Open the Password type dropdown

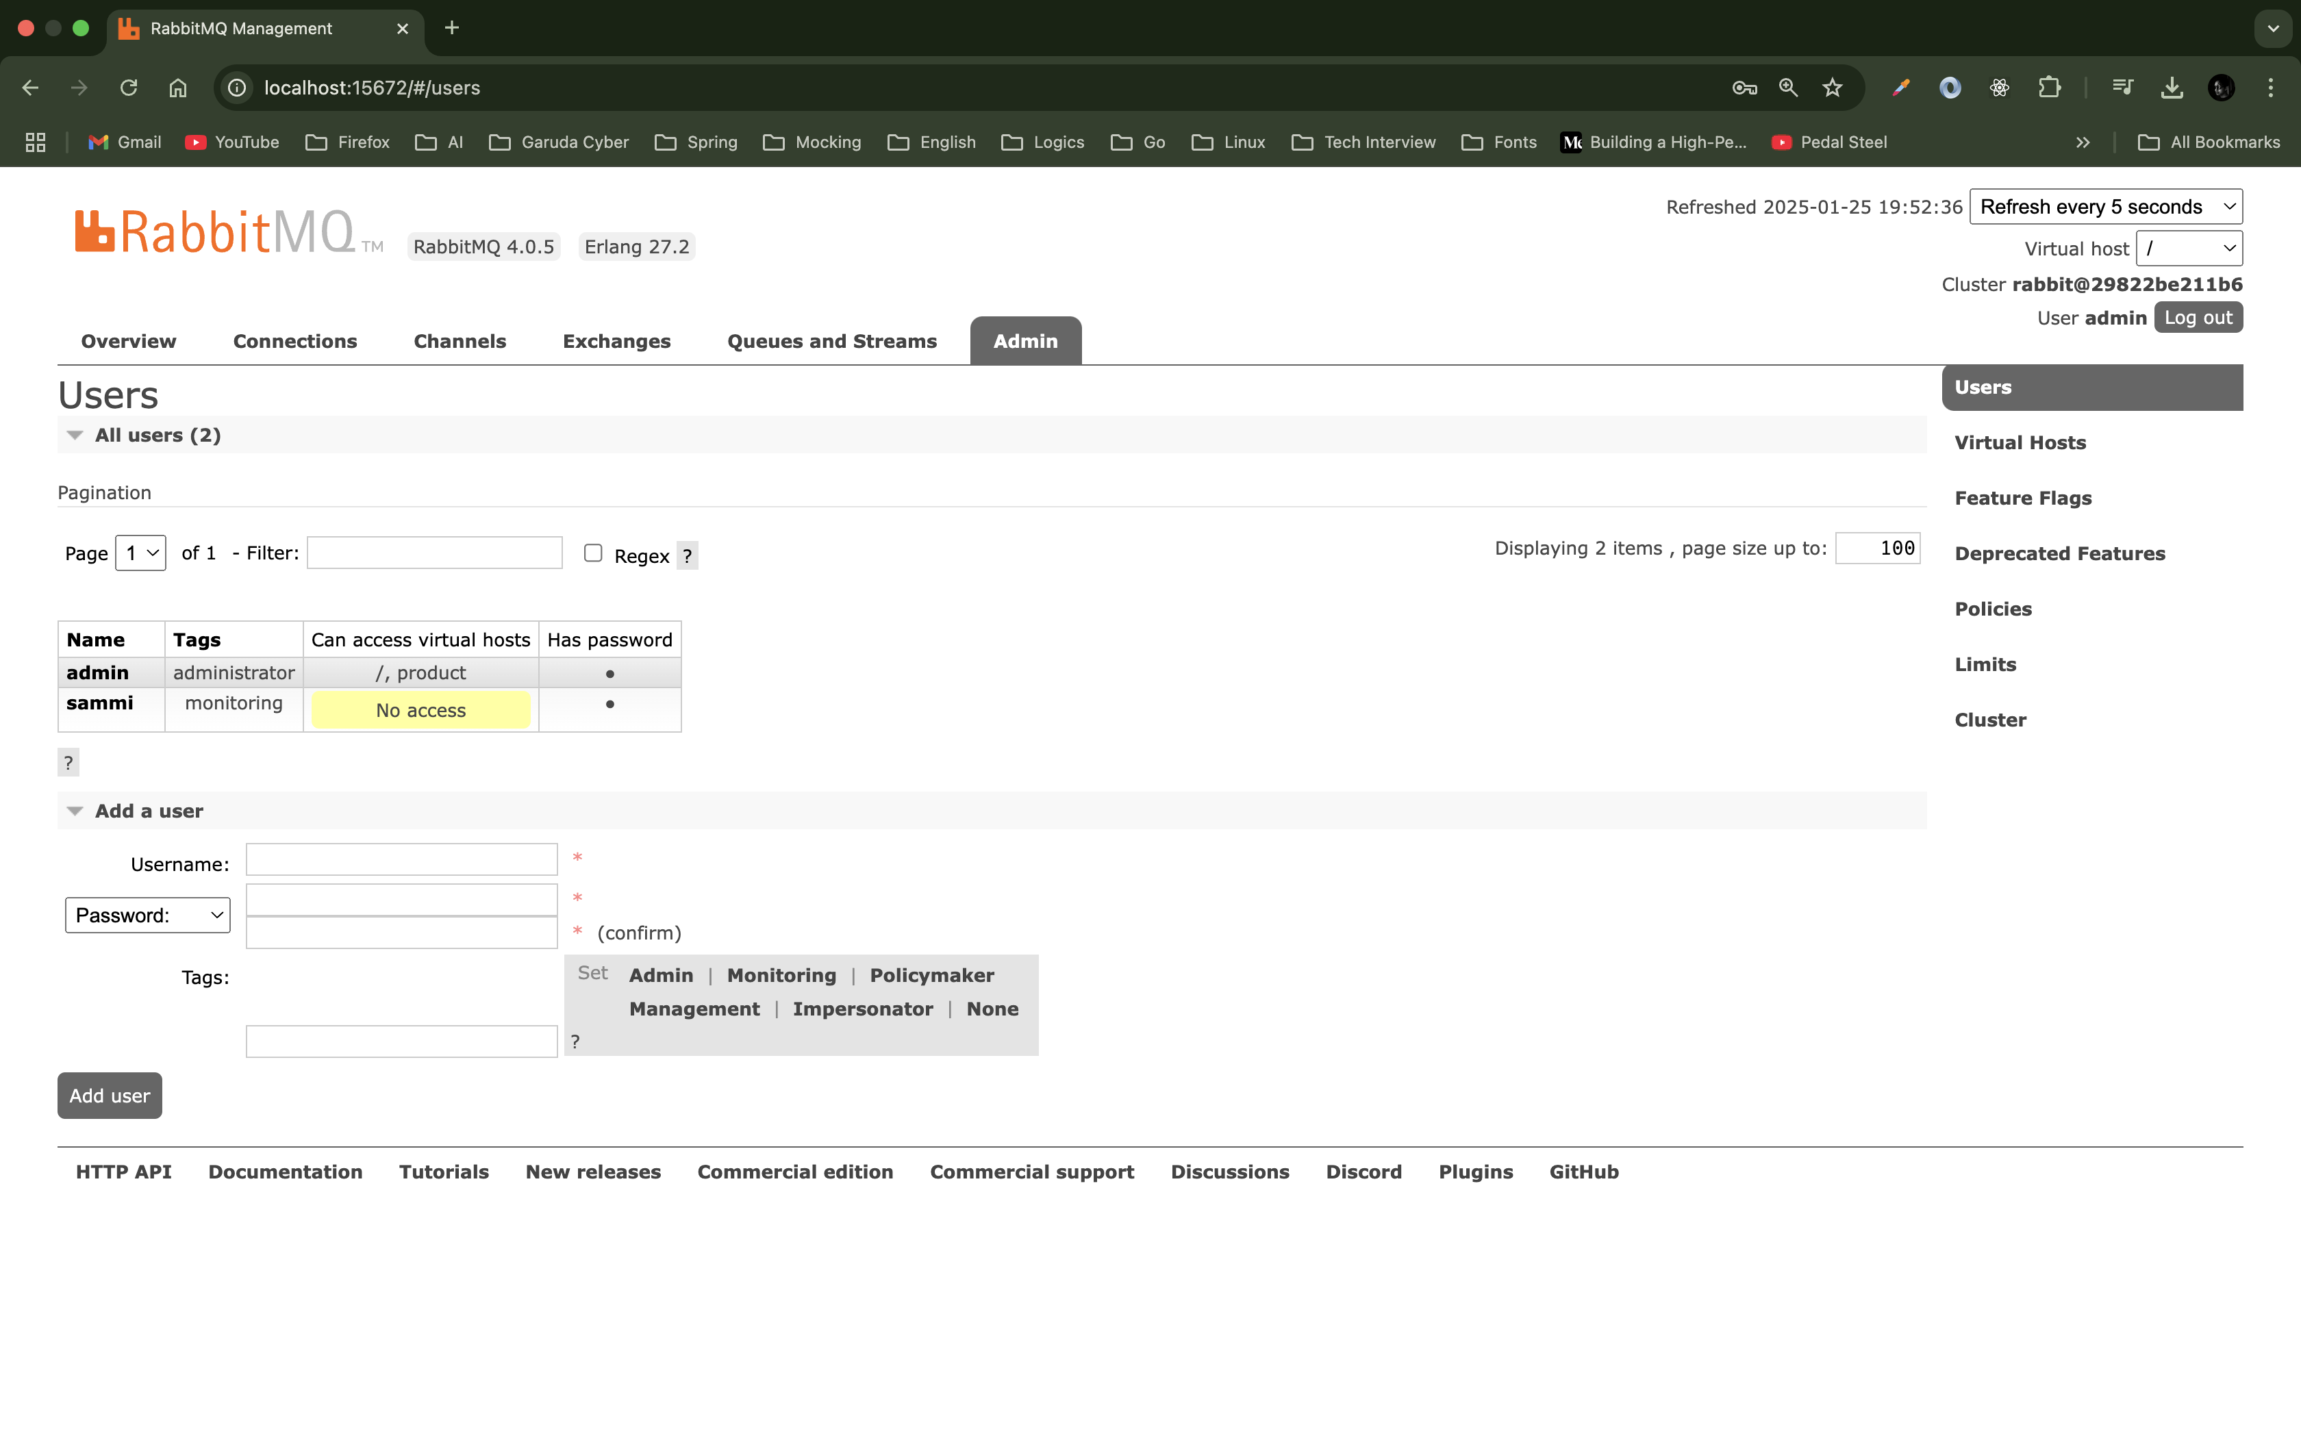147,915
